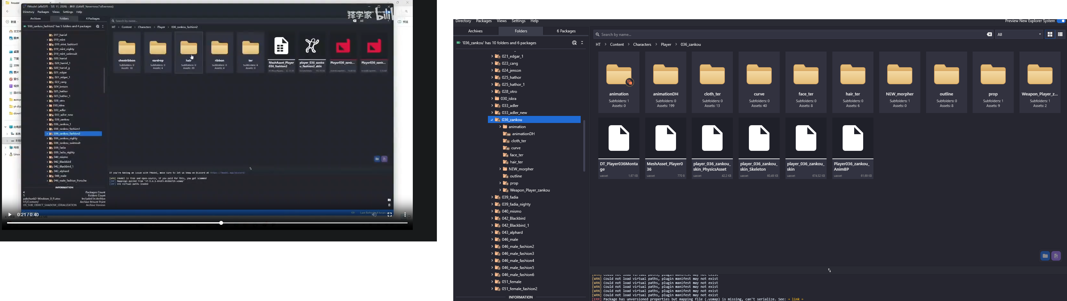
Task: Play the video in the left window
Action: (10, 215)
